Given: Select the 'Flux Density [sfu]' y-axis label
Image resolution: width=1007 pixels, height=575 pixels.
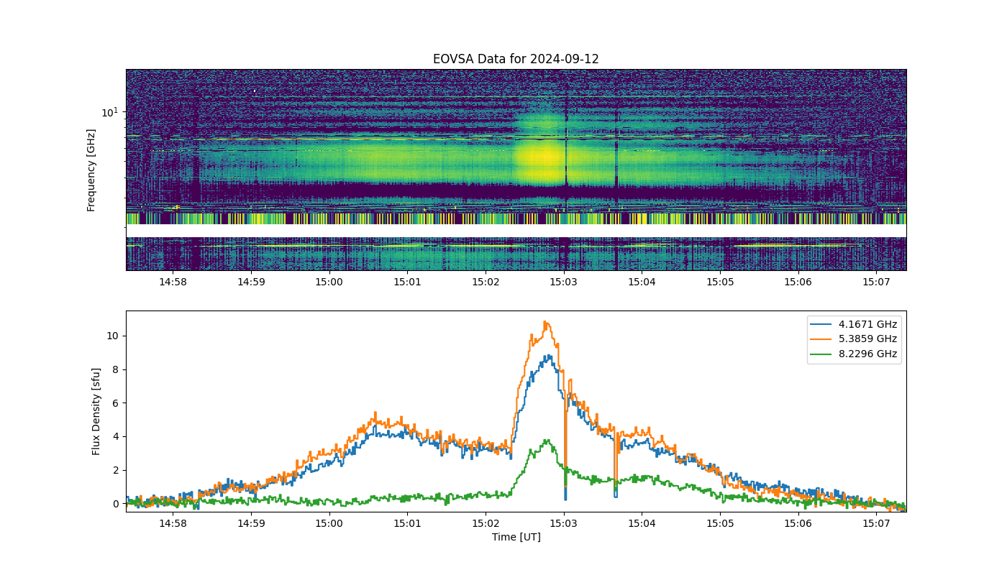Looking at the screenshot, I should [x=96, y=411].
